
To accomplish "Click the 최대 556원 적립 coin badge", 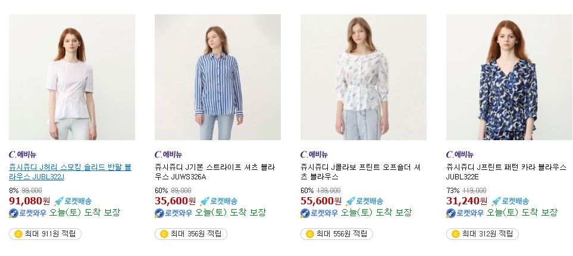I will pyautogui.click(x=337, y=234).
